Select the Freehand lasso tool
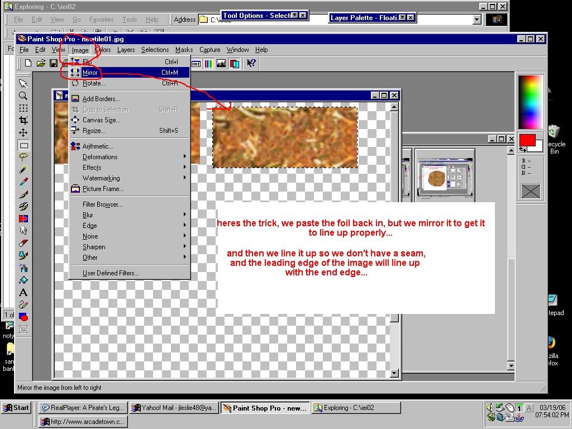572x429 pixels. pos(23,157)
